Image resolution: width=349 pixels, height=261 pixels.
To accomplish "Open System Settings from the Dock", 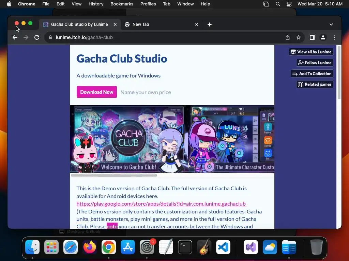I will tap(147, 247).
